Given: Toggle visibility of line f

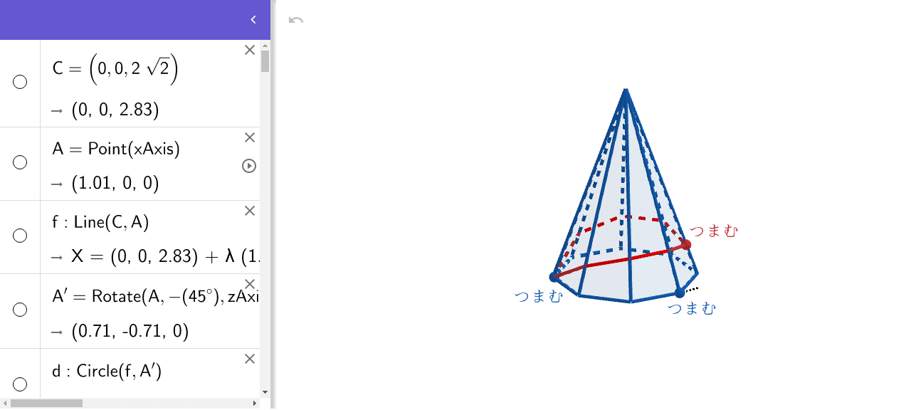Looking at the screenshot, I should tap(20, 236).
